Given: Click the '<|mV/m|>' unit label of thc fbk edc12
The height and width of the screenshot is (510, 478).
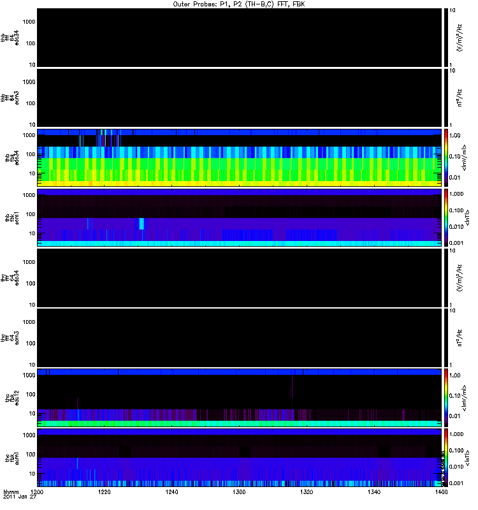Looking at the screenshot, I should pyautogui.click(x=465, y=398).
